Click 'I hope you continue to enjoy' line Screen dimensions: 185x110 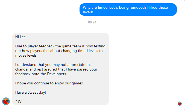point(49,83)
